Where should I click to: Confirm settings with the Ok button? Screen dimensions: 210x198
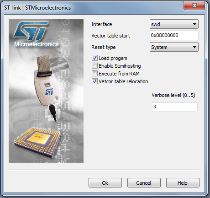point(105,182)
